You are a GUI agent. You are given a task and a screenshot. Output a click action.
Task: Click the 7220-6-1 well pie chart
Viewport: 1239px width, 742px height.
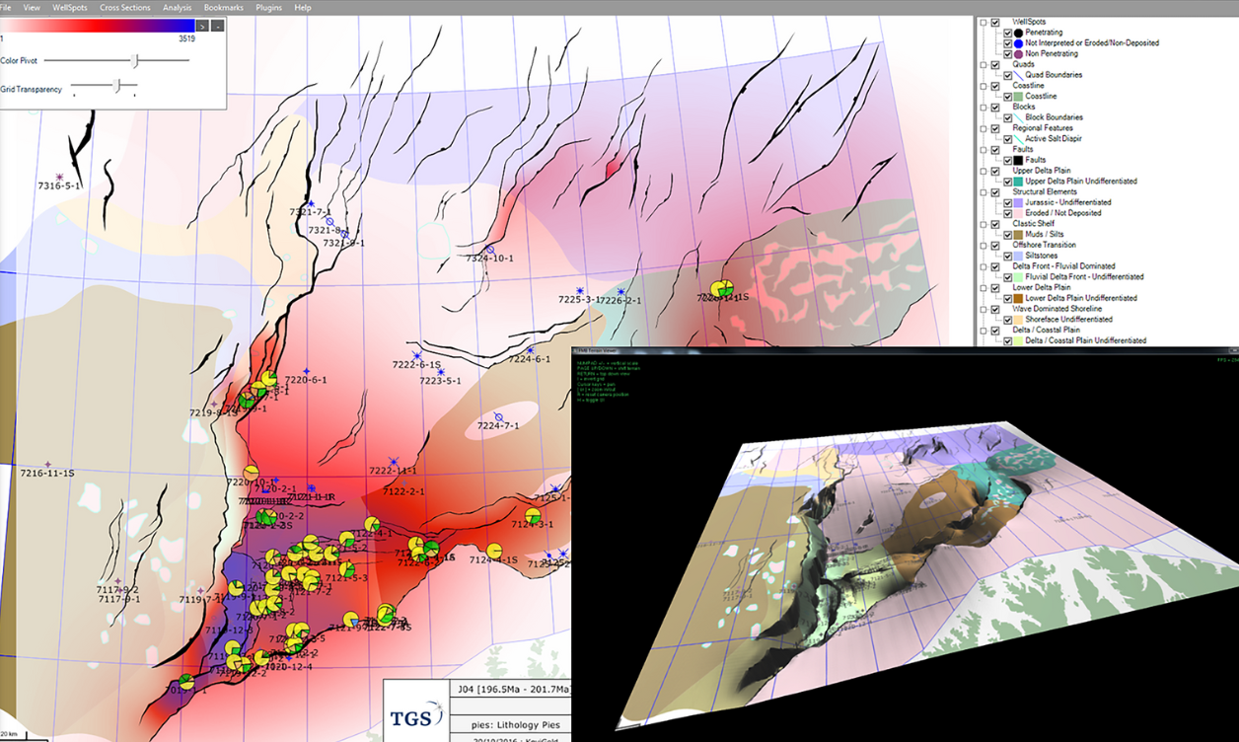(269, 378)
